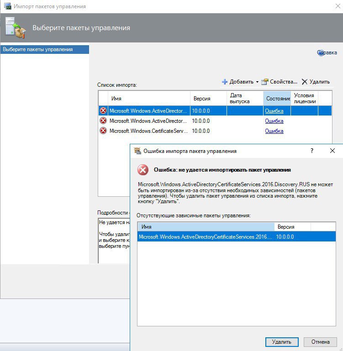Click the Условия лицензии column header
The width and height of the screenshot is (343, 351).
click(305, 99)
